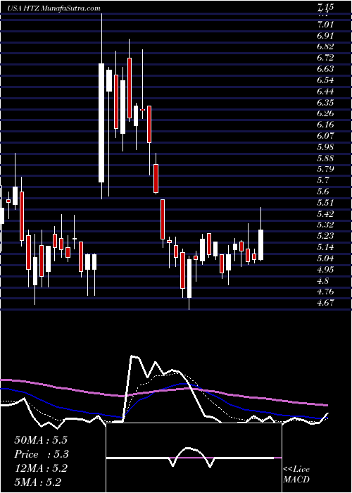Click the 4.67 price axis label
Image resolution: width=352 pixels, height=493 pixels.
coord(325,304)
